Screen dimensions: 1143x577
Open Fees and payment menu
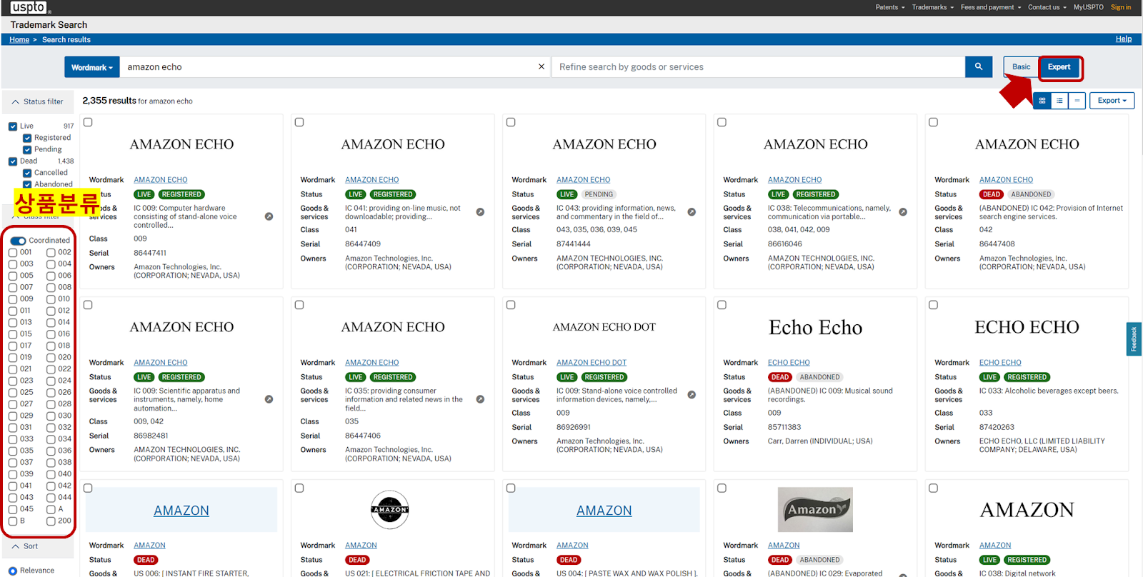(x=991, y=7)
